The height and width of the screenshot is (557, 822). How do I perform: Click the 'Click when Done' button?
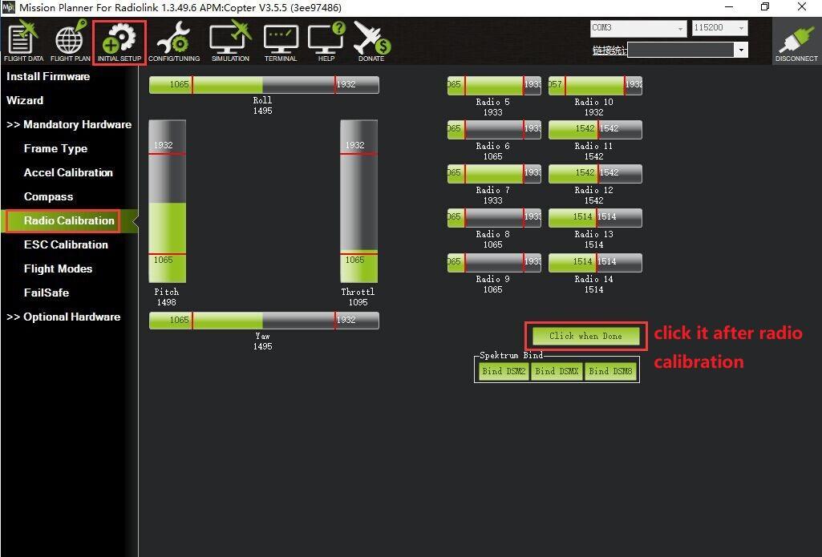coord(585,336)
